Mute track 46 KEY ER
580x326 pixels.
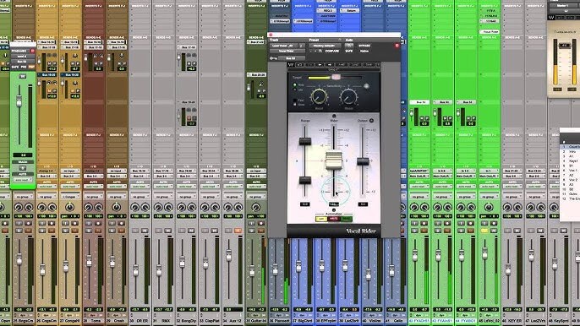[517, 231]
